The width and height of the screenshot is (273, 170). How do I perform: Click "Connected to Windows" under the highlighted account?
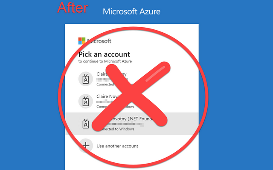[x=116, y=129]
